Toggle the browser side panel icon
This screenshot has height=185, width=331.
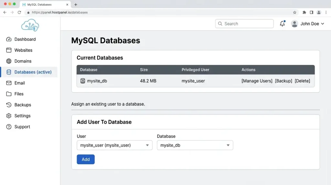click(x=311, y=13)
